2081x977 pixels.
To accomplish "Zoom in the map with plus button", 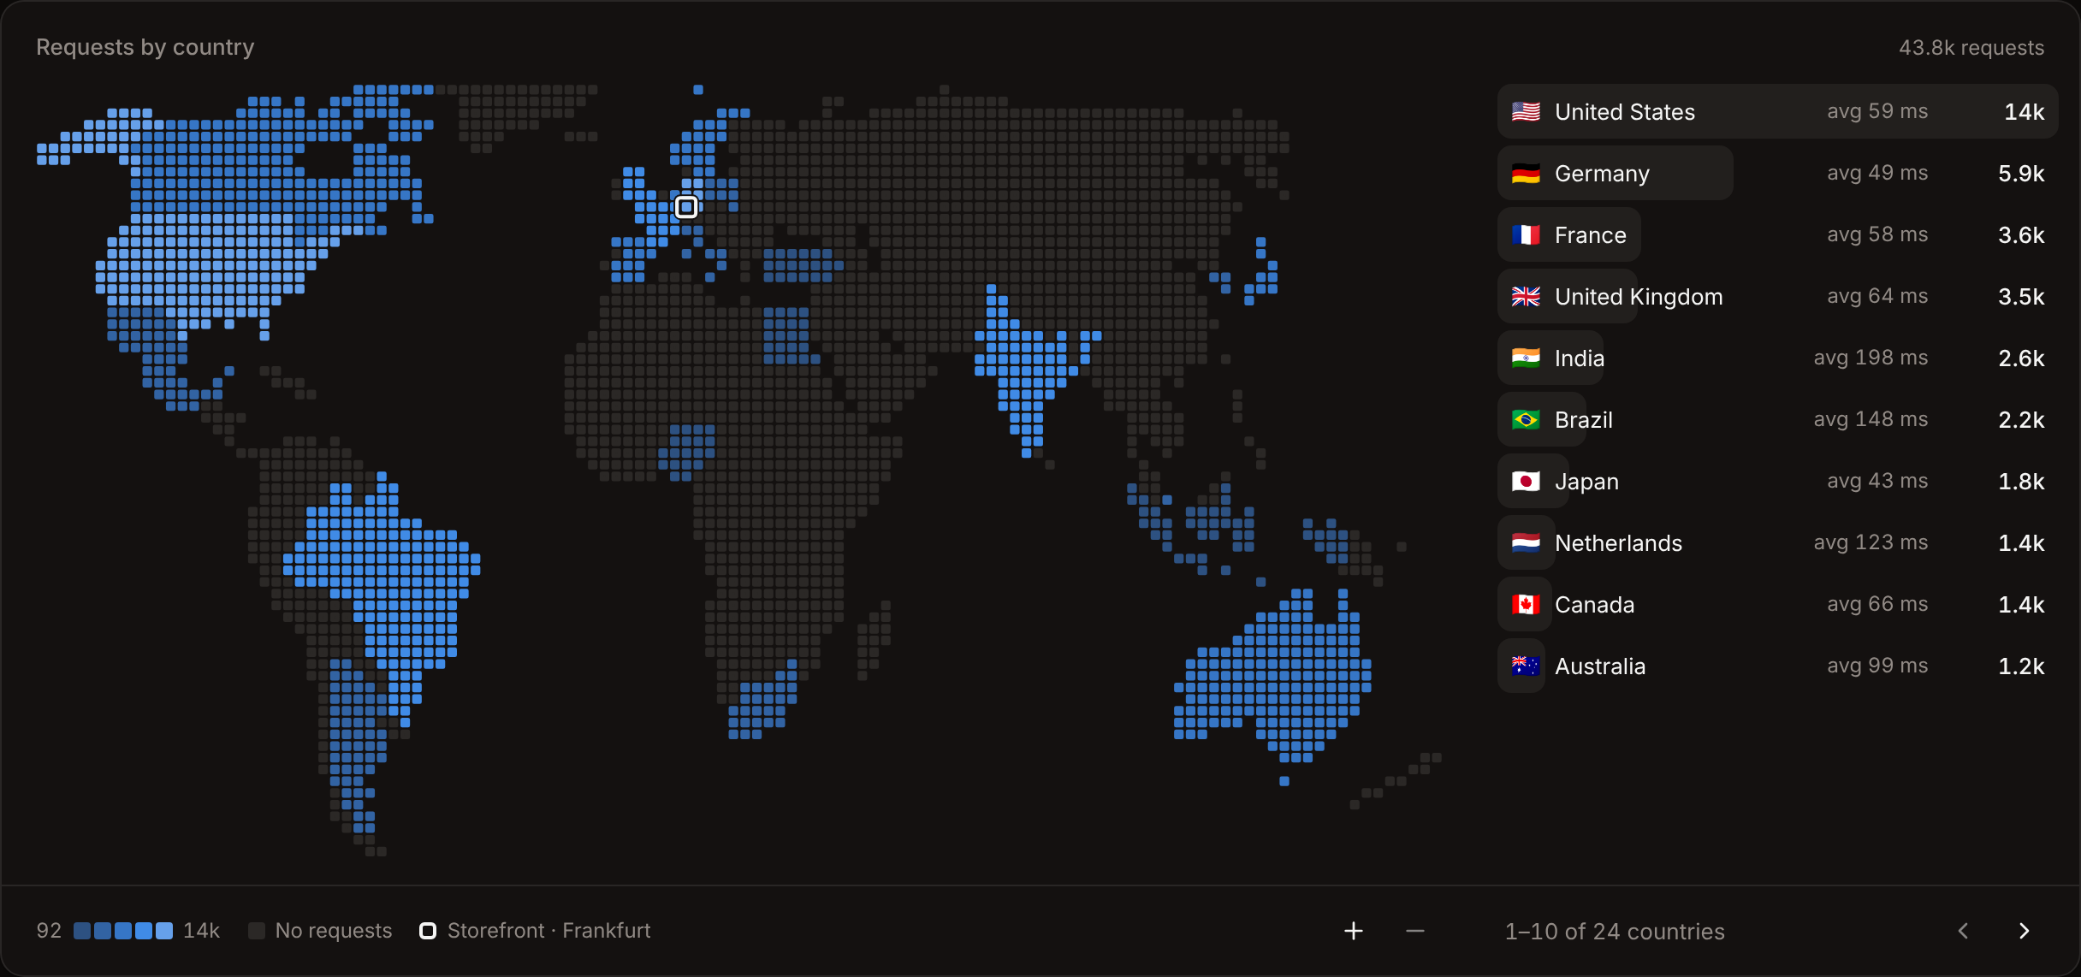I will [1354, 931].
